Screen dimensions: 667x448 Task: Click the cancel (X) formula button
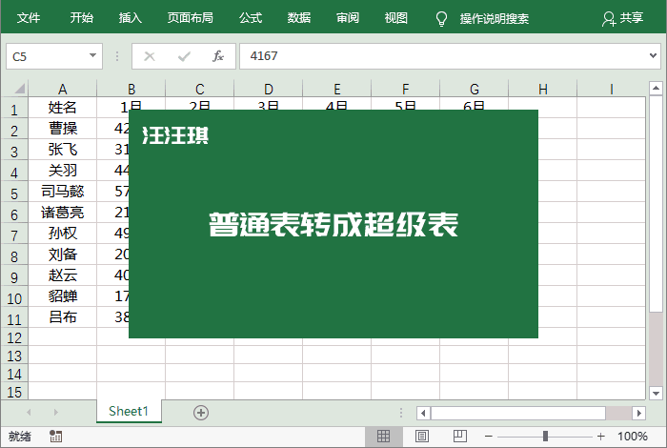pos(150,56)
